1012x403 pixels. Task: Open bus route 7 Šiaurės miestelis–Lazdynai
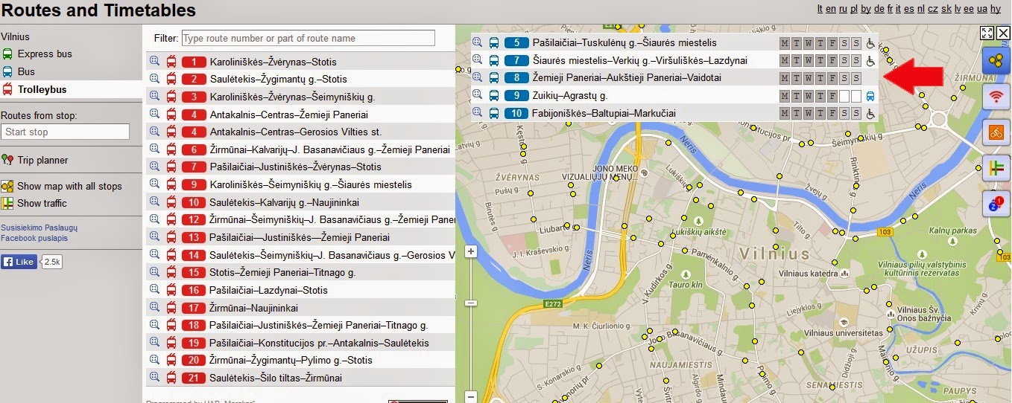click(640, 60)
